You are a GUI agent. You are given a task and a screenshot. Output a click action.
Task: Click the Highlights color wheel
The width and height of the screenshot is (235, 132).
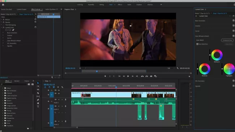click(x=229, y=69)
